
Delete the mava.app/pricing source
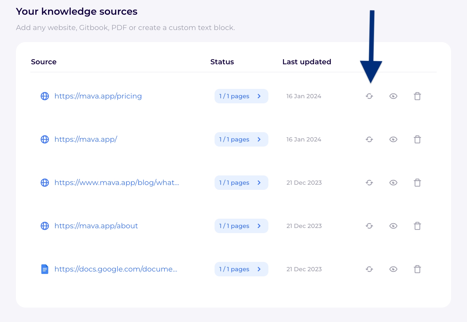417,96
